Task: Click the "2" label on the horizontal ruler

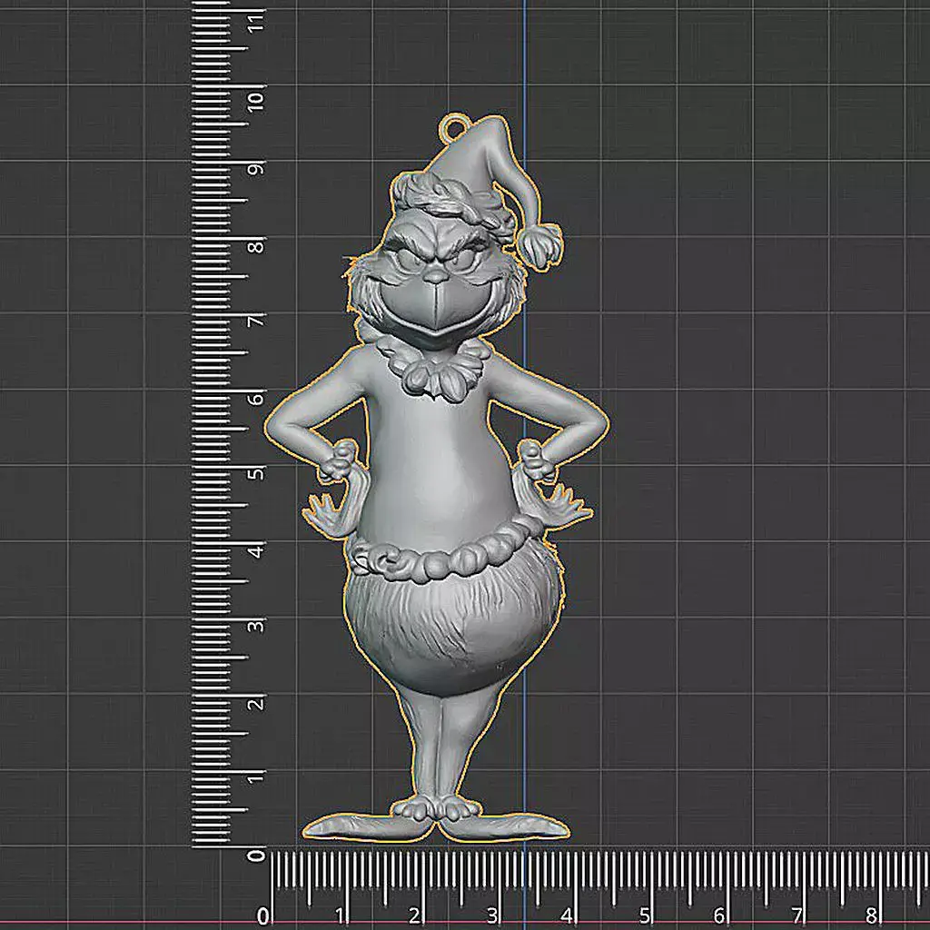Action: coord(416,915)
